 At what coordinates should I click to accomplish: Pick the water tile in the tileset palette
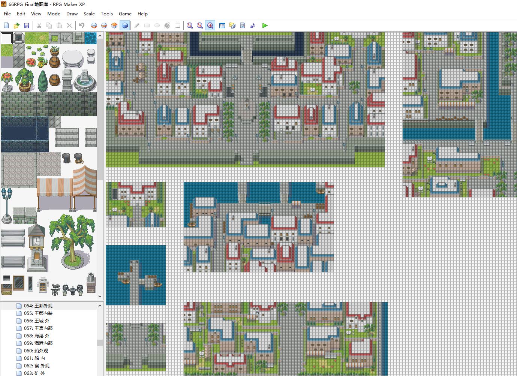click(x=90, y=38)
